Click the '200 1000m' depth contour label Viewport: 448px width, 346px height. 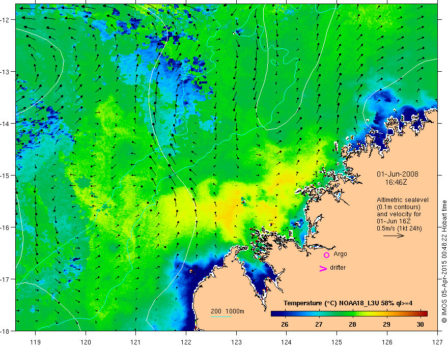pos(228,311)
